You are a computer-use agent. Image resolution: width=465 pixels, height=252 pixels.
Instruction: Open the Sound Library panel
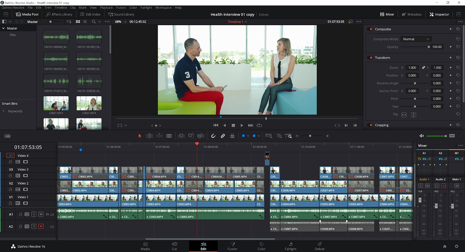coord(121,14)
